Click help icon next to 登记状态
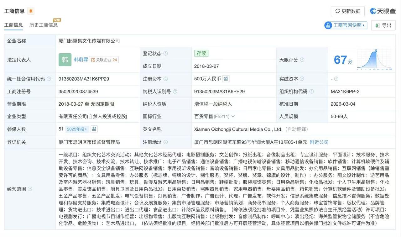 point(165,54)
